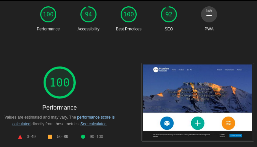Click 'Cookies ablehnen' button in screenshot
The height and width of the screenshot is (147, 257).
222,136
